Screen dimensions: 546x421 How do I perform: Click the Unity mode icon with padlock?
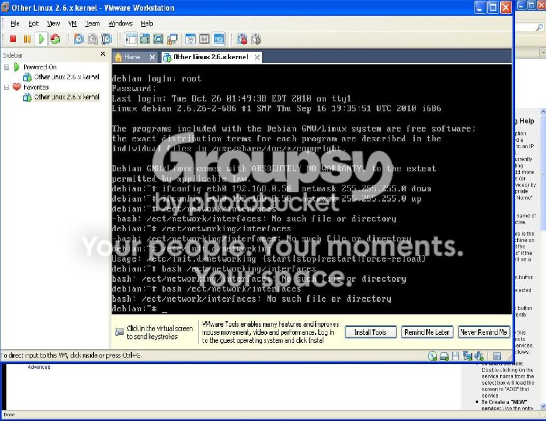[172, 39]
